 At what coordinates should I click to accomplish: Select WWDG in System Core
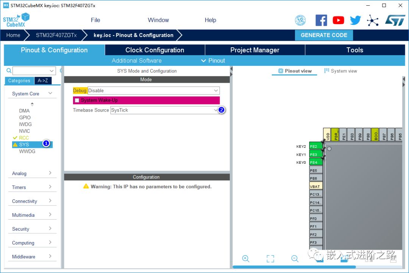(x=27, y=151)
